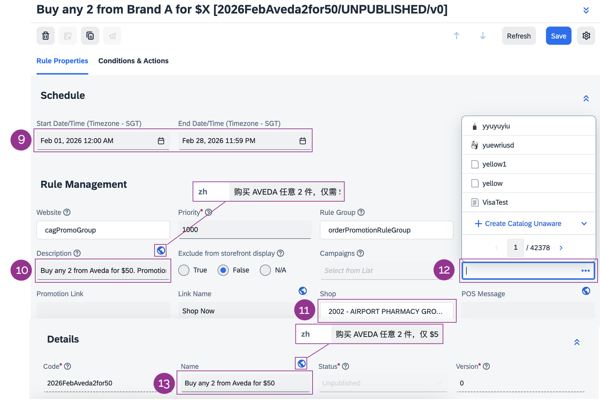Collapse the Details section
The width and height of the screenshot is (600, 400).
(577, 342)
